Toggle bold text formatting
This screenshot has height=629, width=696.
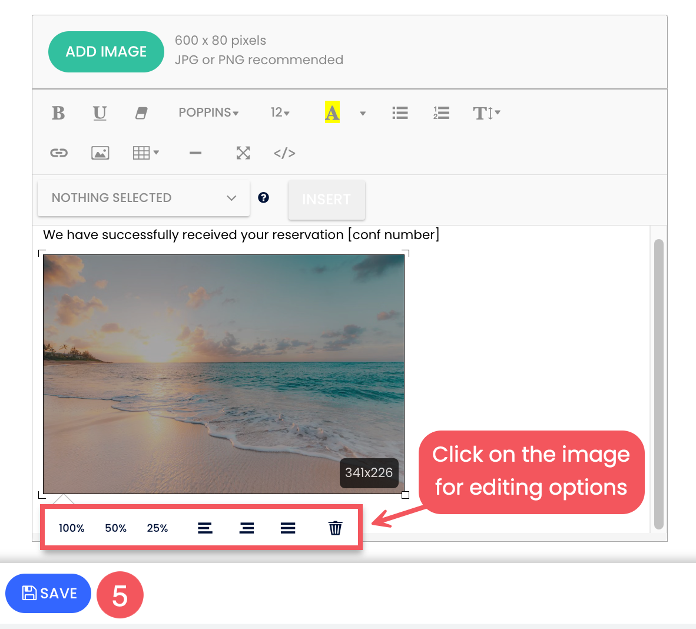(58, 113)
